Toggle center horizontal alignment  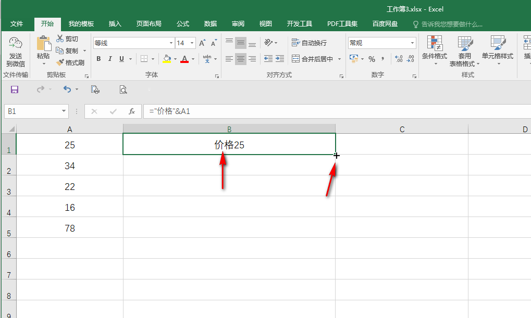241,59
